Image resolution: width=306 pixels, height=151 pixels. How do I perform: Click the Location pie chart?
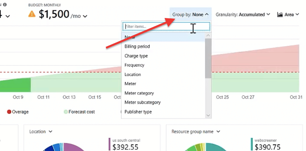point(63,147)
